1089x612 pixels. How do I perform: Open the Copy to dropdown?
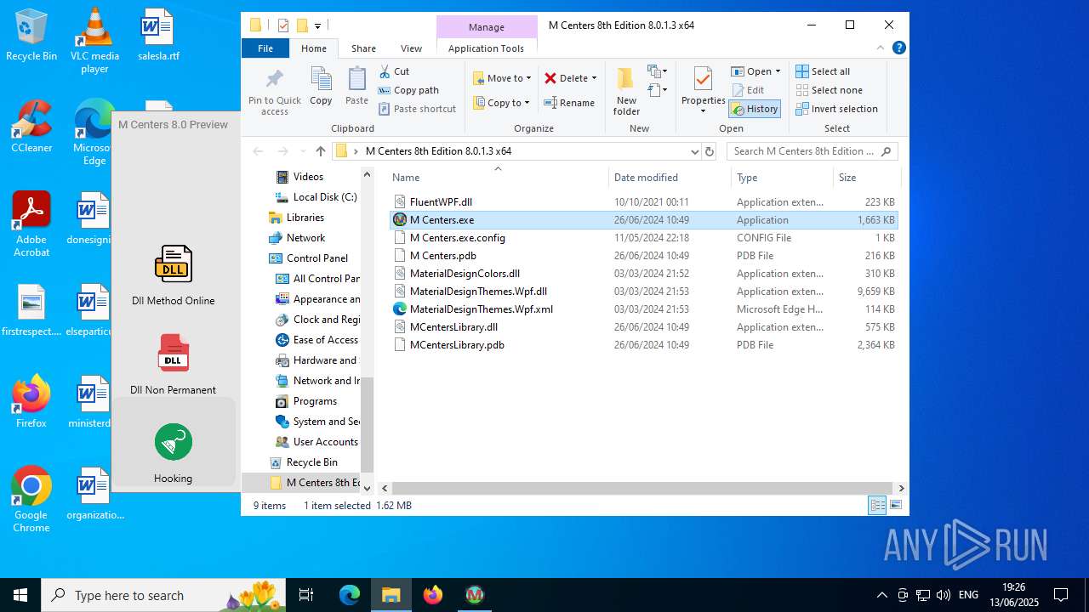pos(500,103)
